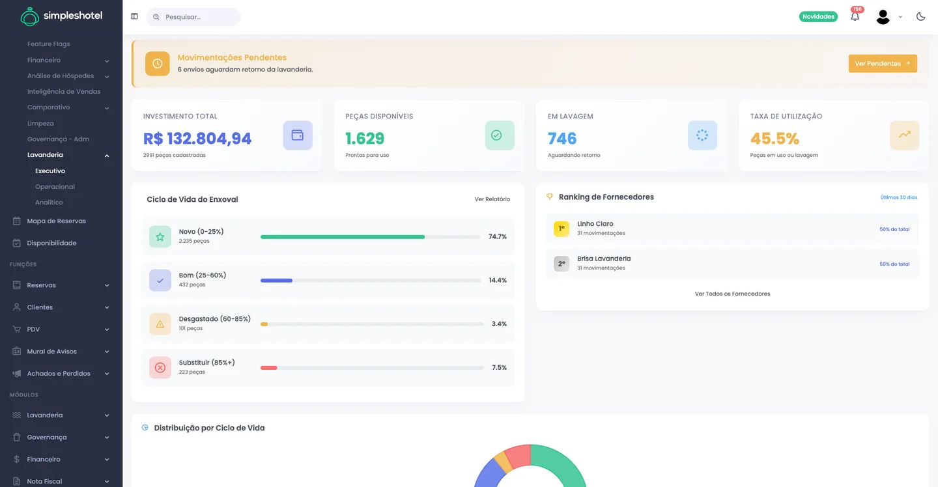Screen dimensions: 938x487
Task: Click the Novidades badge
Action: click(818, 17)
